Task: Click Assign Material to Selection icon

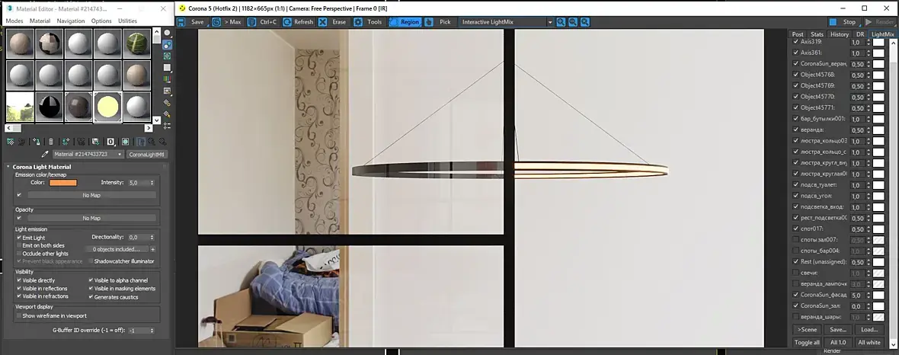Action: pyautogui.click(x=36, y=142)
